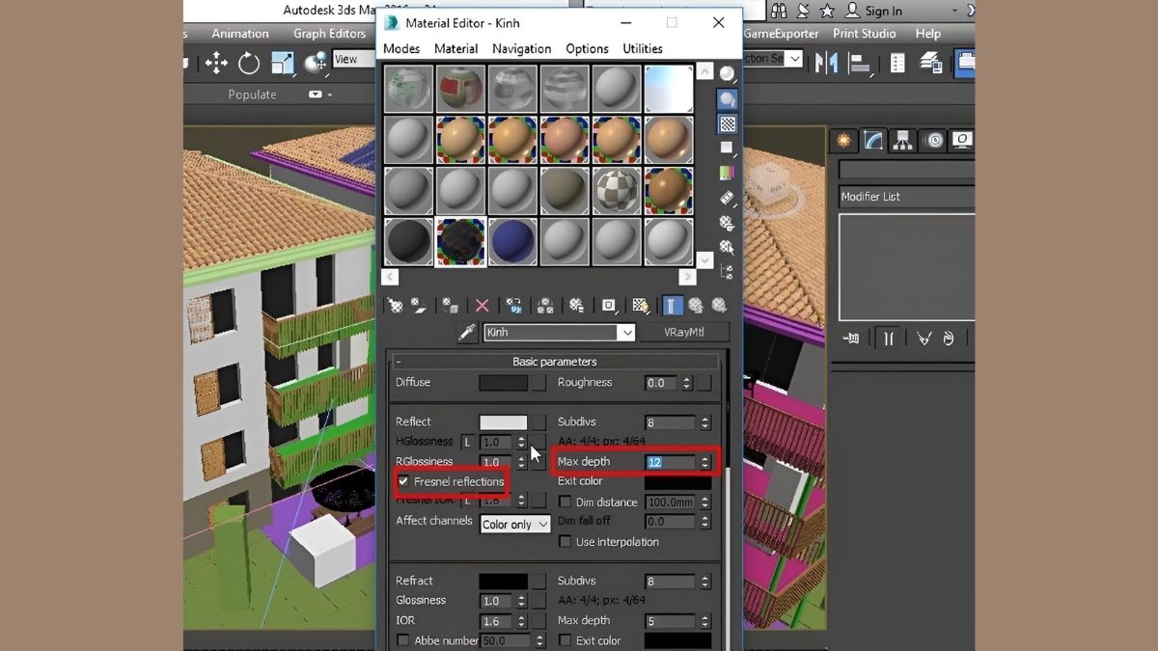The height and width of the screenshot is (651, 1158).
Task: Increase Max depth with the spinner
Action: [707, 457]
